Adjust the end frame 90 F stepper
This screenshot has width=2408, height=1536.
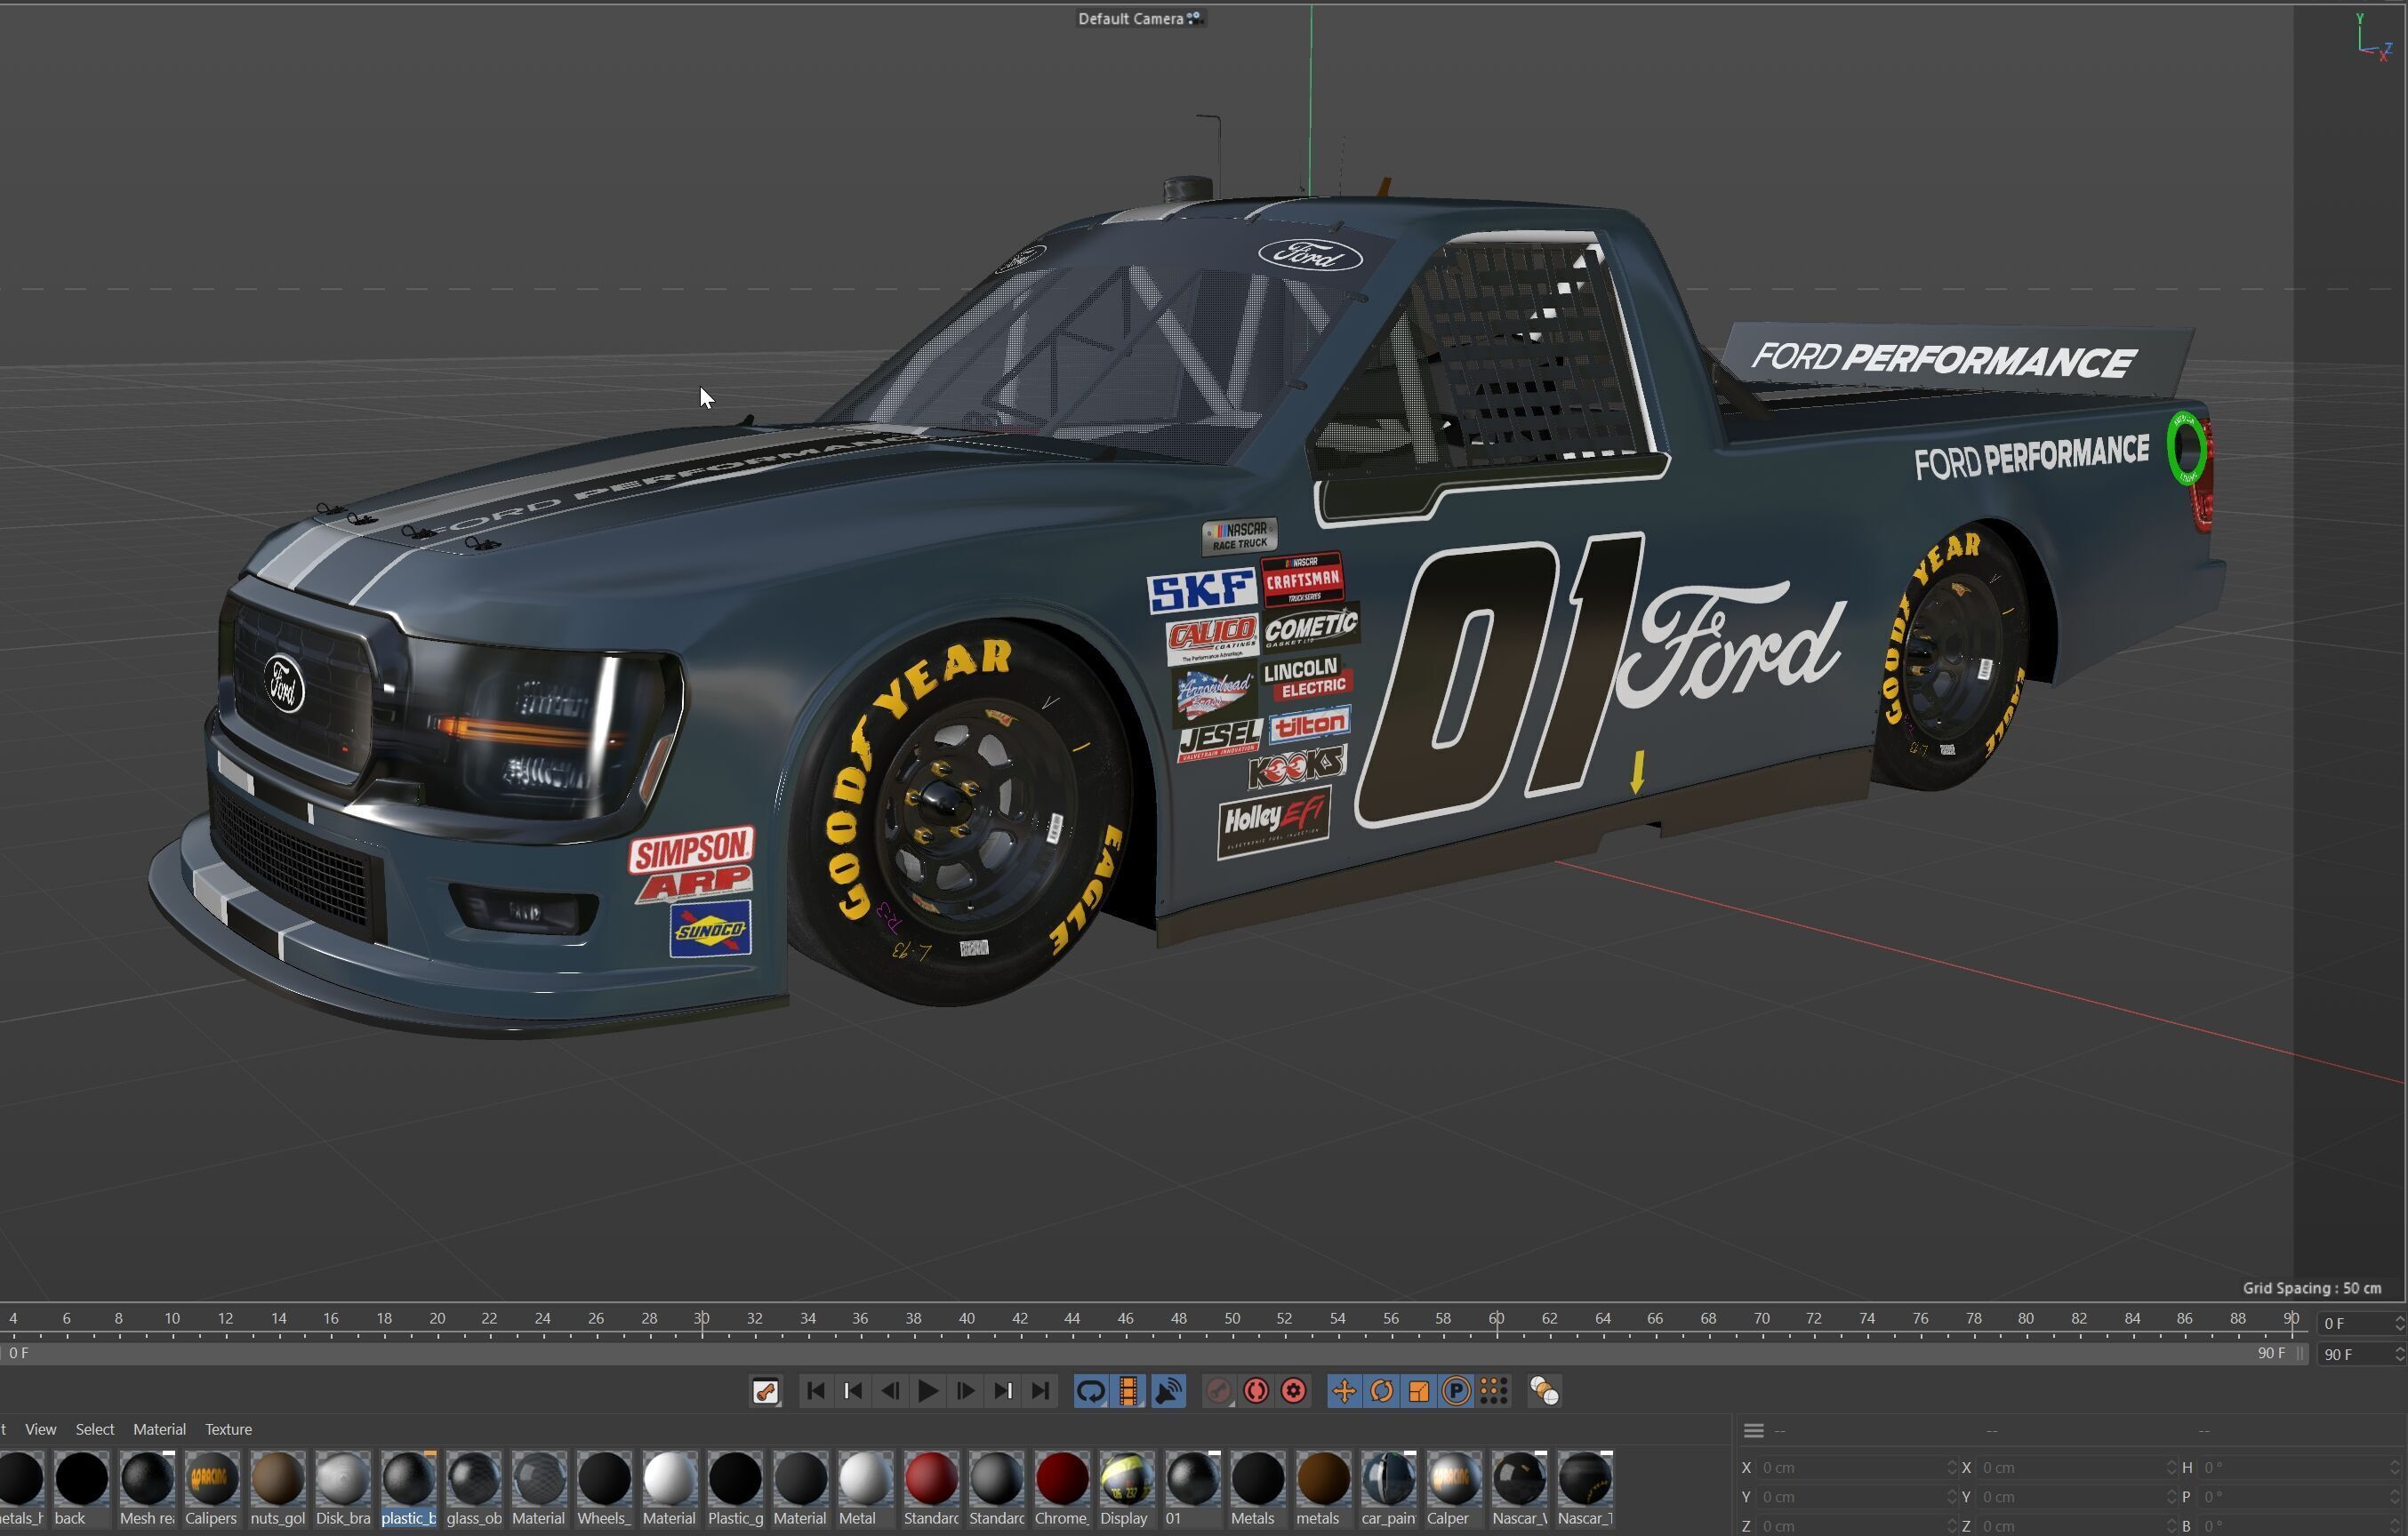pos(2399,1354)
